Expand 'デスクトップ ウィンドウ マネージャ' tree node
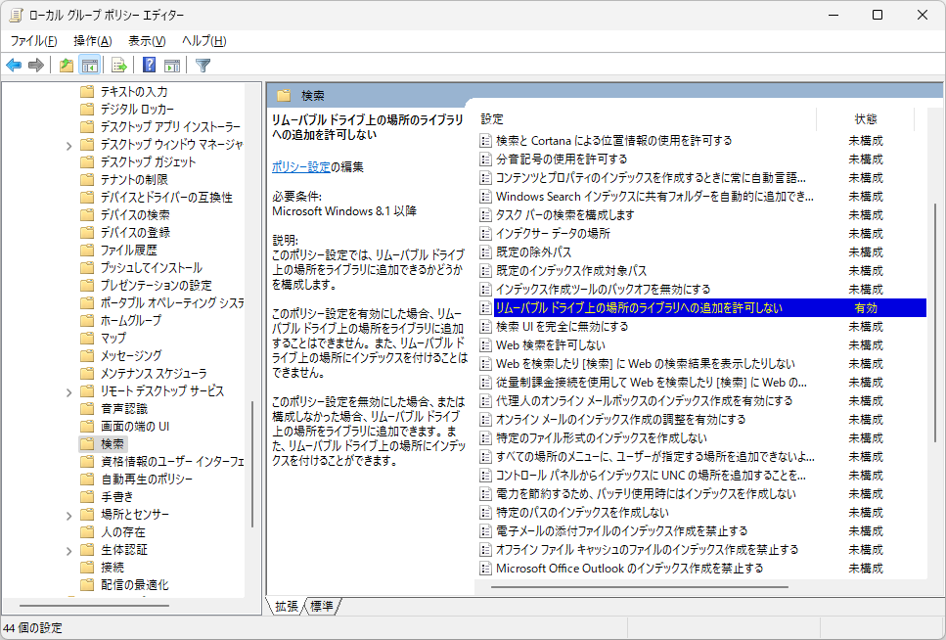 pyautogui.click(x=68, y=146)
